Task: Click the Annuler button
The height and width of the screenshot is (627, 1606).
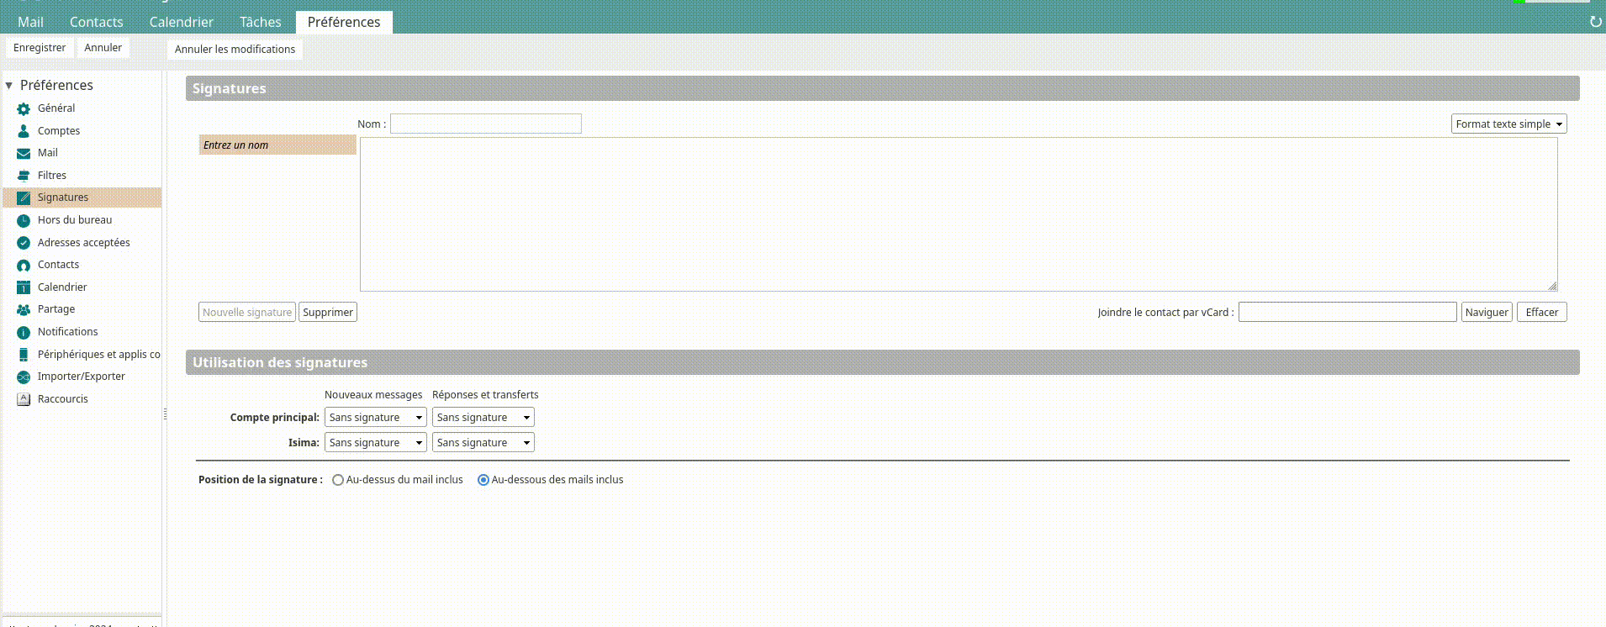Action: tap(103, 48)
